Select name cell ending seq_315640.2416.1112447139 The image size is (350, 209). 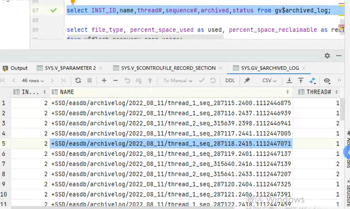[171, 164]
